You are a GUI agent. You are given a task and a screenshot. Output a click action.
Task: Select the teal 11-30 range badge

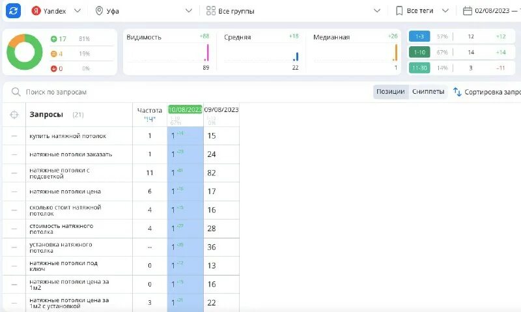[x=419, y=68]
